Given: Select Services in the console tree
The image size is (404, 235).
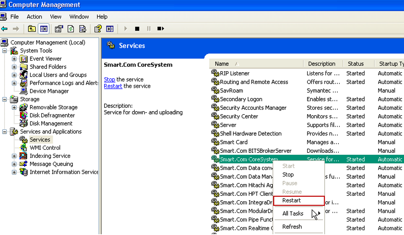Looking at the screenshot, I should (x=40, y=140).
